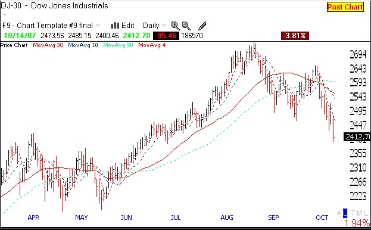371x230 pixels.
Task: Click the date 10/14/87 value
Action: pos(20,36)
